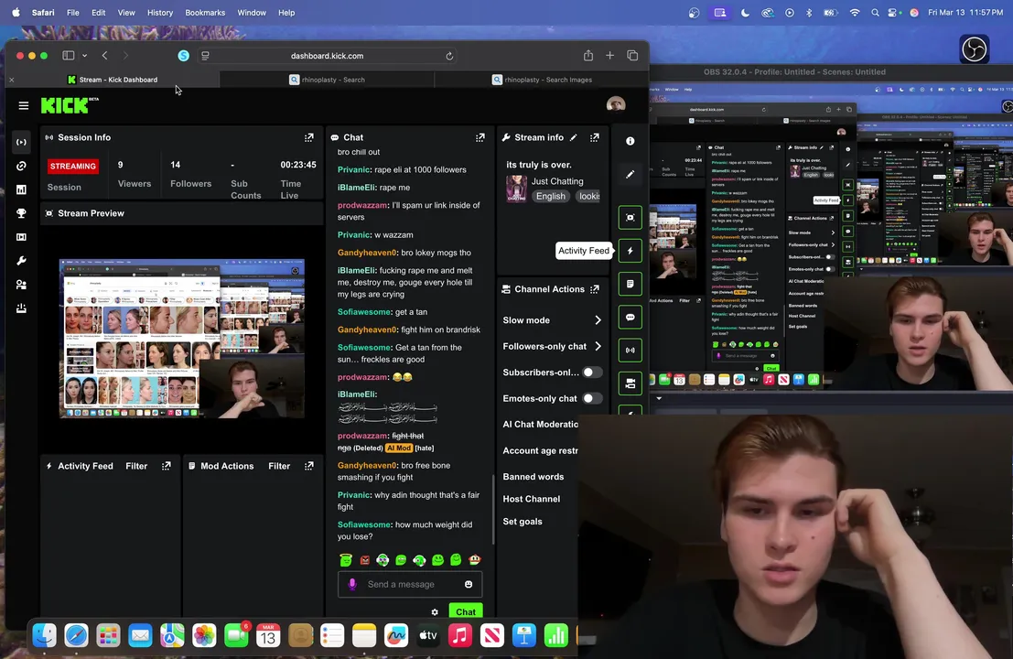Expand Followers-only chat options
This screenshot has height=659, width=1013.
[x=598, y=346]
